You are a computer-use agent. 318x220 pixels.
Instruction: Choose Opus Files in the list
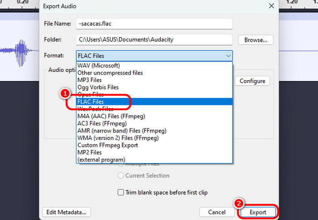[x=154, y=94]
